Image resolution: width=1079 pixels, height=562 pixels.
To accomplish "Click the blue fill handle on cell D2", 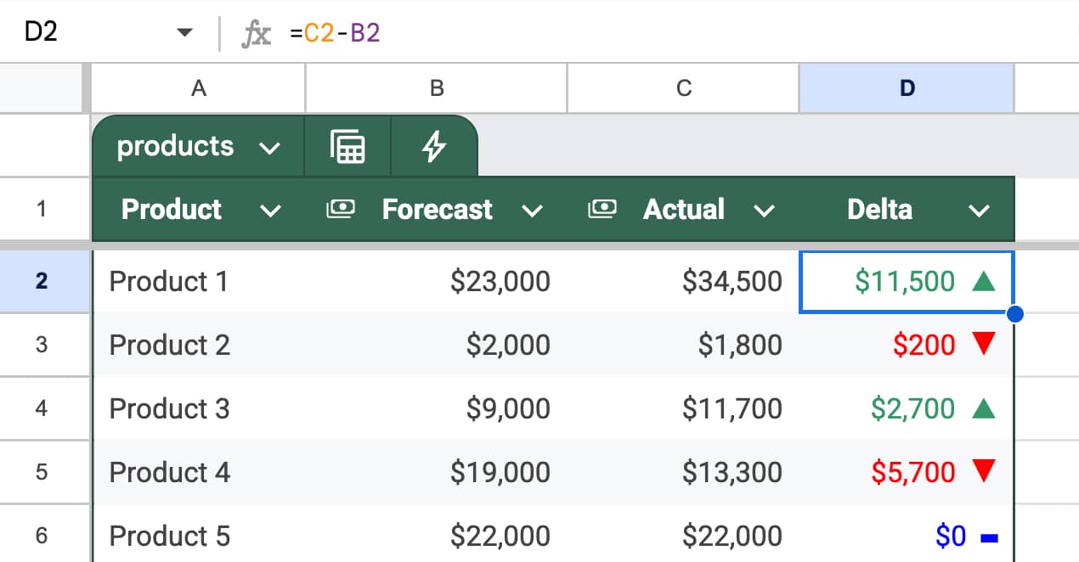I will (1014, 314).
